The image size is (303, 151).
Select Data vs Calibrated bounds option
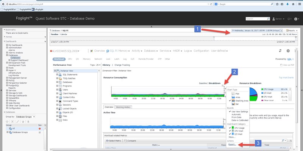240,120
